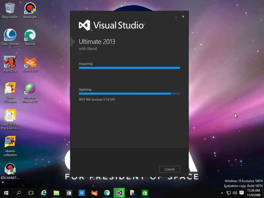264x198 pixels.
Task: Select the Naenara Browser 3.5 shortcut
Action: [x=30, y=93]
